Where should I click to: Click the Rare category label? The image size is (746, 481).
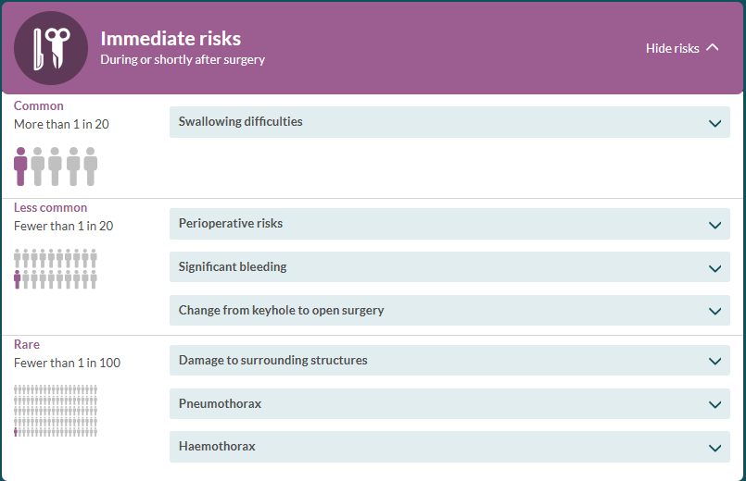click(27, 344)
